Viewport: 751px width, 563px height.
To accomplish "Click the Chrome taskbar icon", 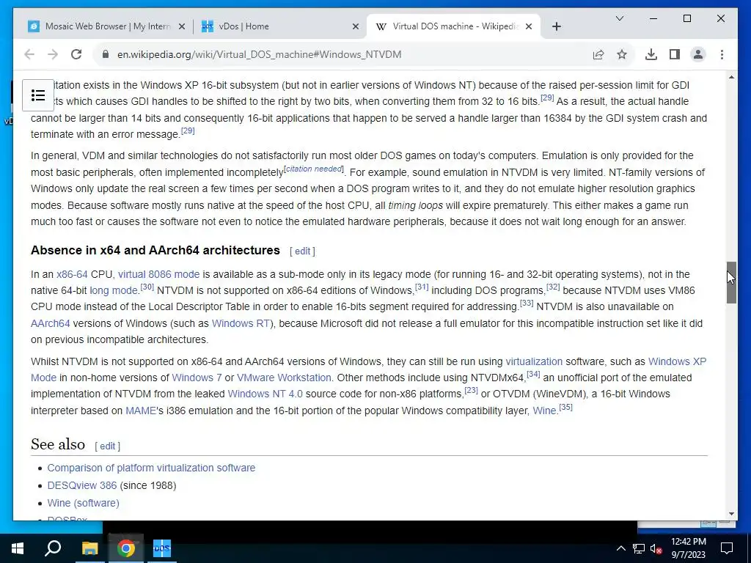I will pyautogui.click(x=125, y=548).
